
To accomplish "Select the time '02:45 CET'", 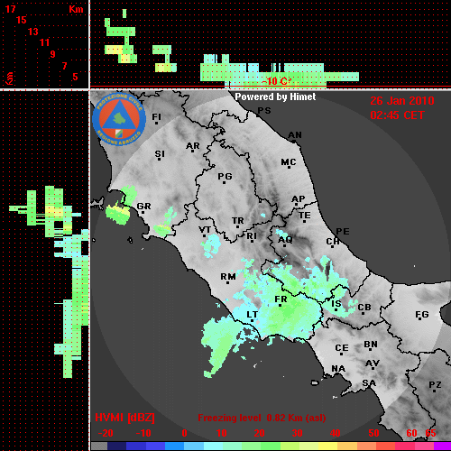I will [397, 115].
